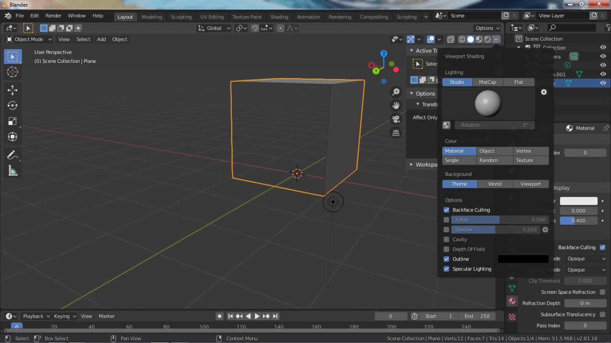Switch to the Modeling workspace tab

(152, 17)
